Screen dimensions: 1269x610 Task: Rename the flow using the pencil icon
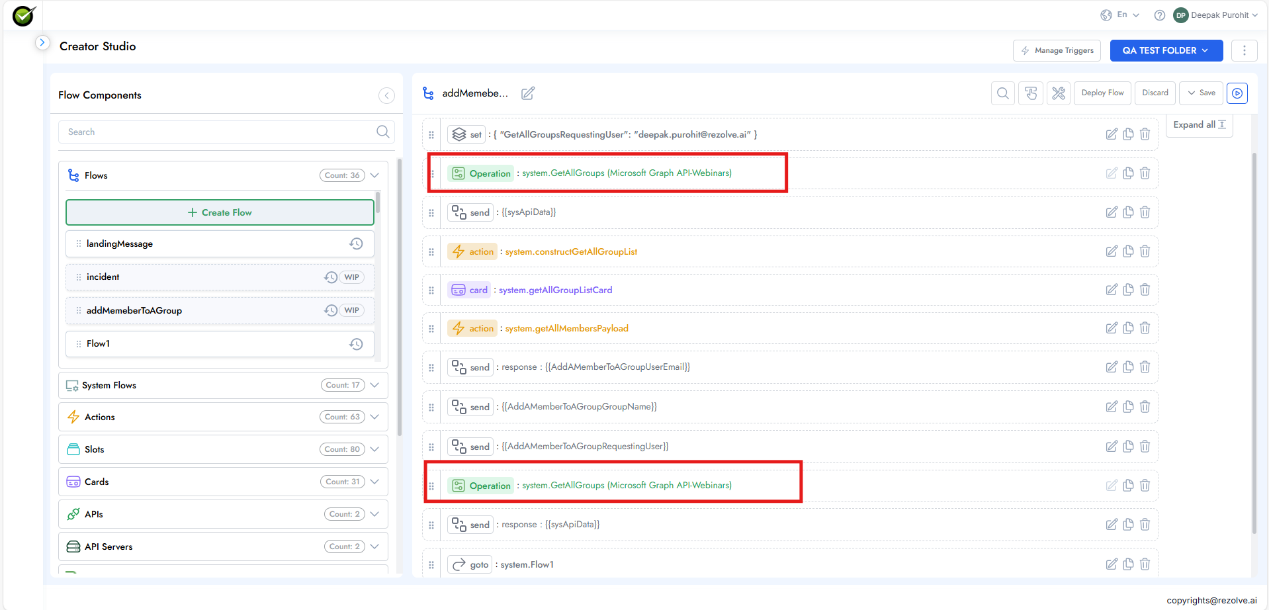[527, 93]
